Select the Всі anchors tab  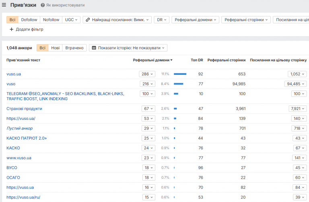tap(42, 48)
